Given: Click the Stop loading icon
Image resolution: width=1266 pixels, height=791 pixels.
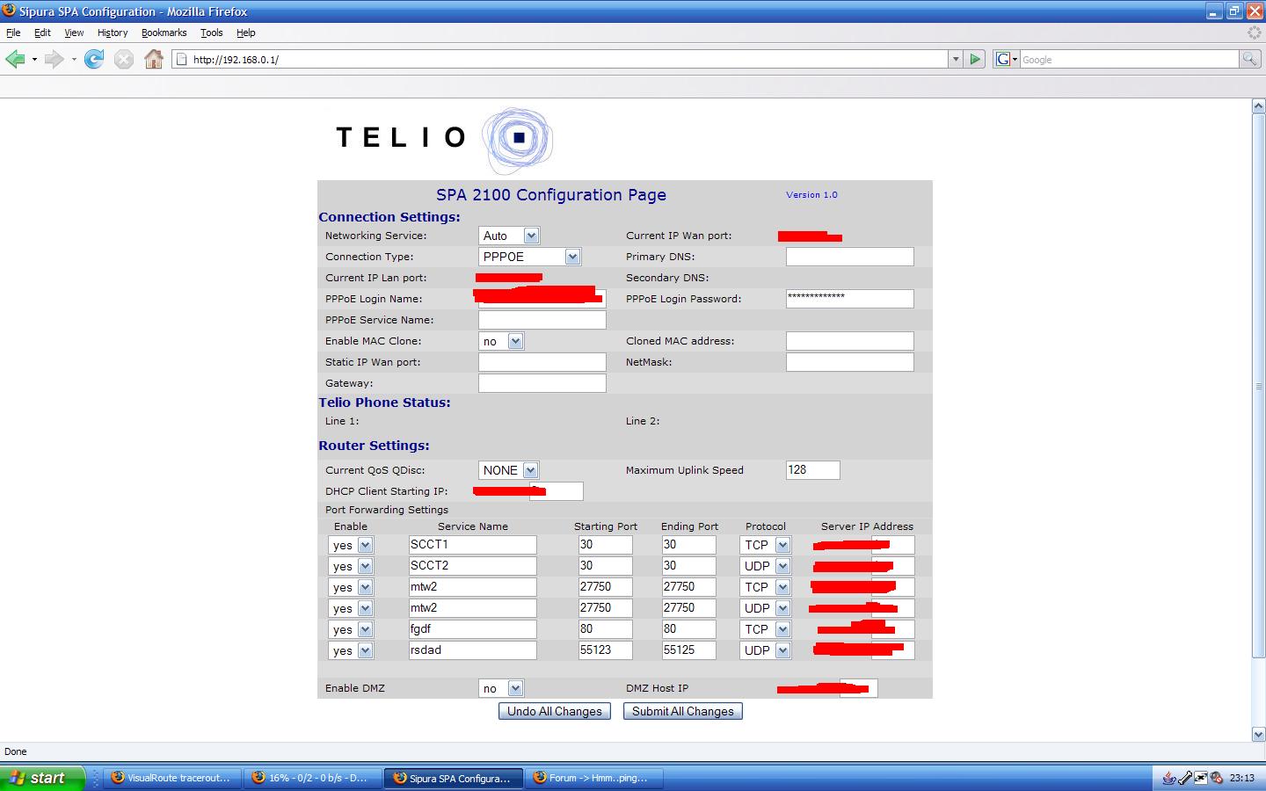Looking at the screenshot, I should tap(124, 59).
